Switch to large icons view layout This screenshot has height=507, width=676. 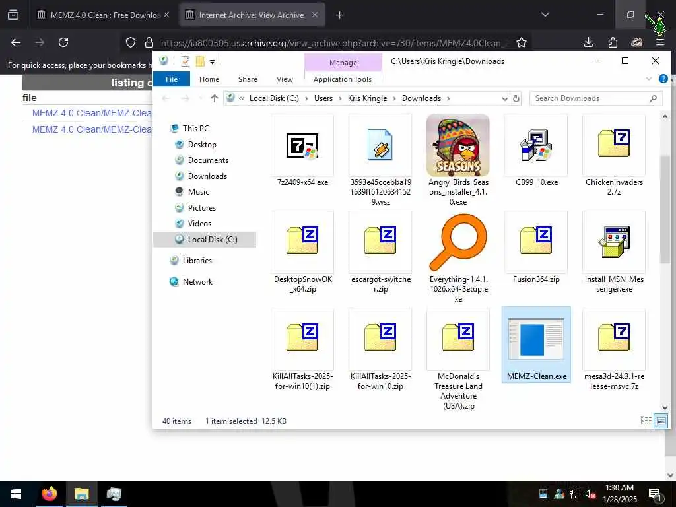[661, 421]
